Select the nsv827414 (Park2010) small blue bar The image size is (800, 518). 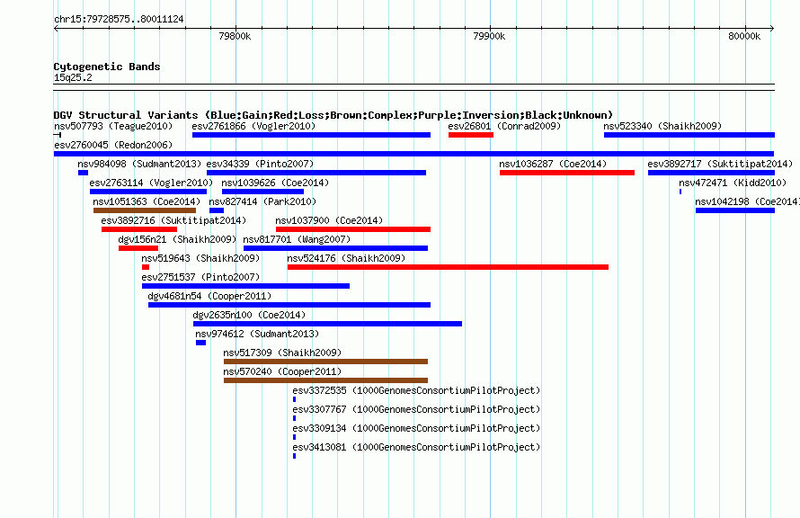coord(217,210)
